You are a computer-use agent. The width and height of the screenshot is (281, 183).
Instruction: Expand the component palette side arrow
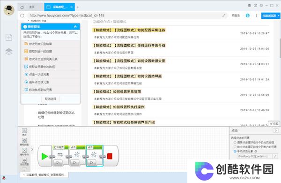(x=32, y=149)
